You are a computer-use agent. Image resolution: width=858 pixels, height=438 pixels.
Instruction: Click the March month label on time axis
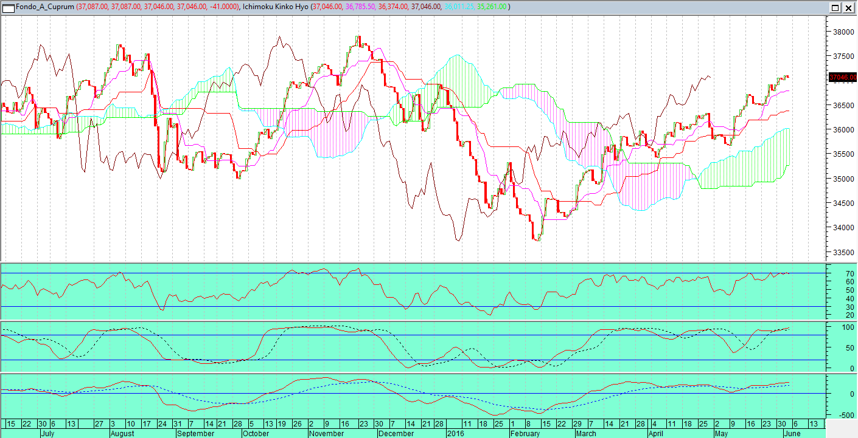pyautogui.click(x=586, y=434)
